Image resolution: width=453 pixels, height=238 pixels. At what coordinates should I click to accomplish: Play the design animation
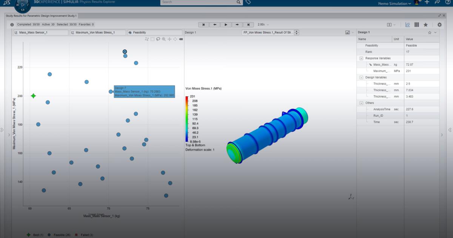226,25
